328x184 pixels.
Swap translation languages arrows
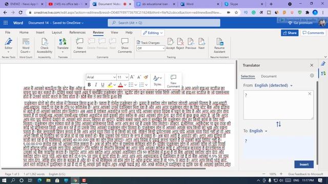(x=278, y=124)
